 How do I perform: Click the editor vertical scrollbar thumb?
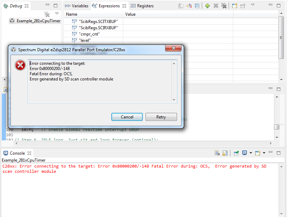click(276, 127)
